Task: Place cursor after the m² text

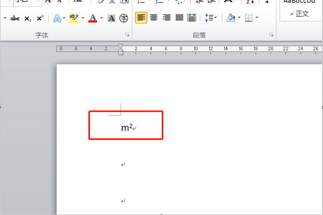Action: 132,128
